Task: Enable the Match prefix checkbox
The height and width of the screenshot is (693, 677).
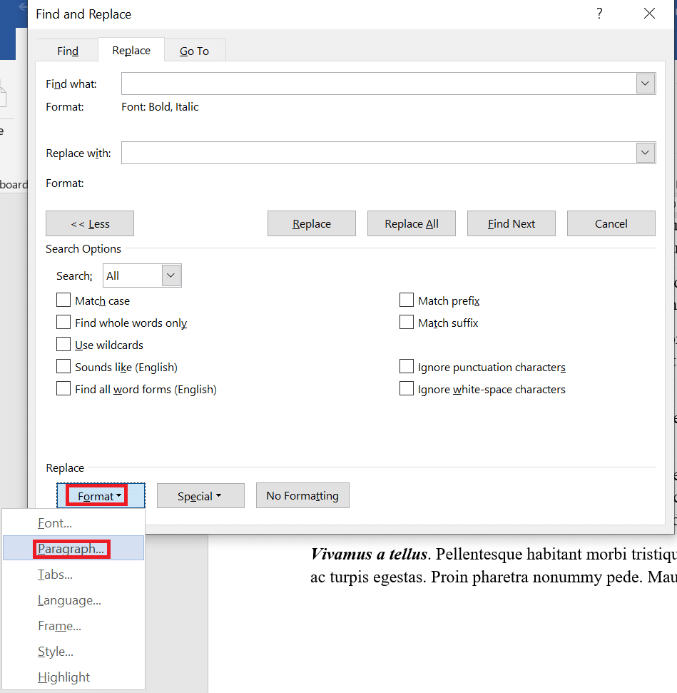Action: click(x=407, y=300)
